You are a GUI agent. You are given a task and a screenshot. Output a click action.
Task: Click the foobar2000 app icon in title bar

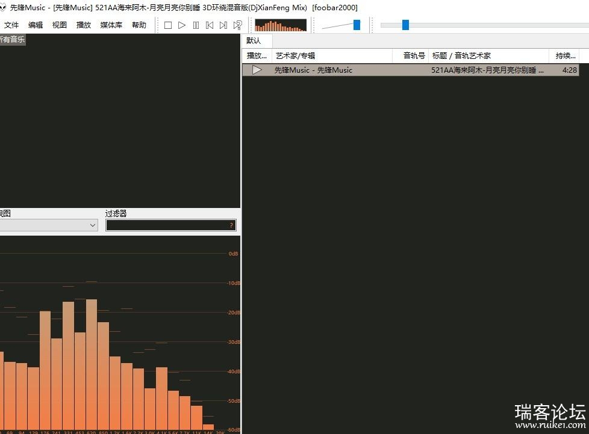3,7
